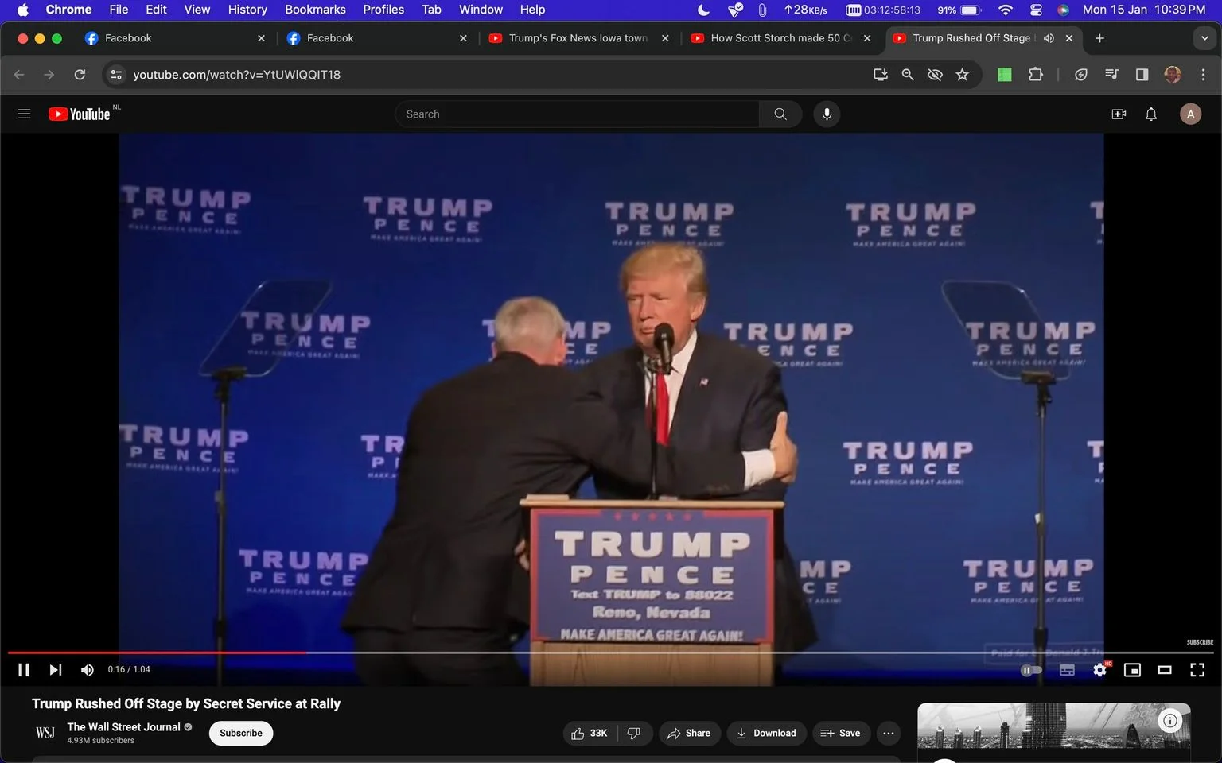Enter full screen mode
The image size is (1222, 763).
pos(1197,670)
